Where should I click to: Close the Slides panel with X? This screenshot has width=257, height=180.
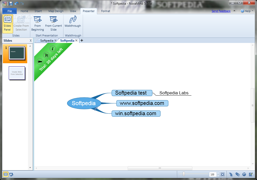point(31,40)
